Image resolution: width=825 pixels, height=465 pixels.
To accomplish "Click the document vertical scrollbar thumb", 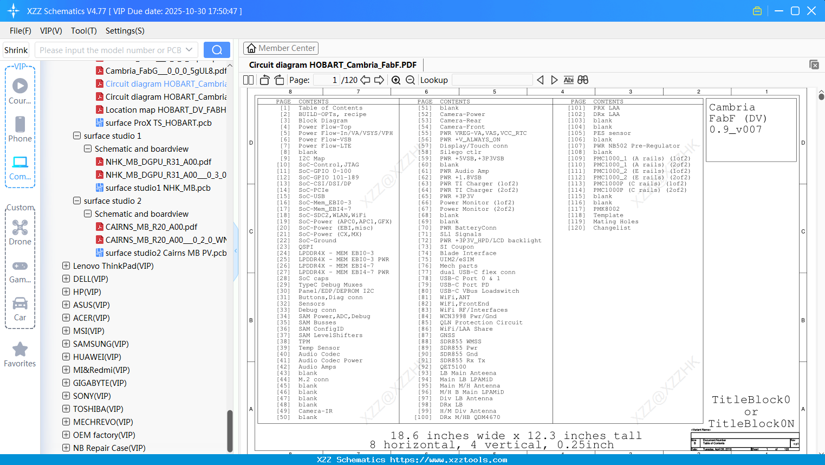I will 821,96.
